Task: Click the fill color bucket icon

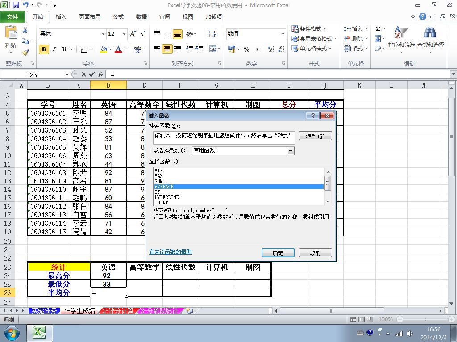Action: (104, 49)
